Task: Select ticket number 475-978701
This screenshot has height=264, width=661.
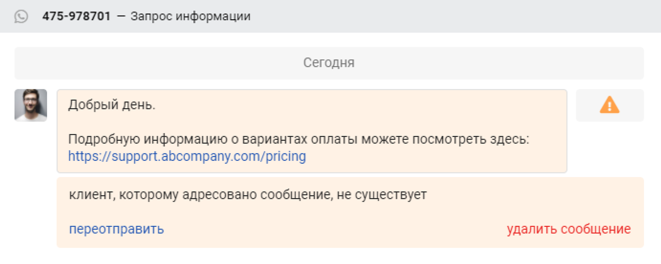Action: [x=76, y=16]
